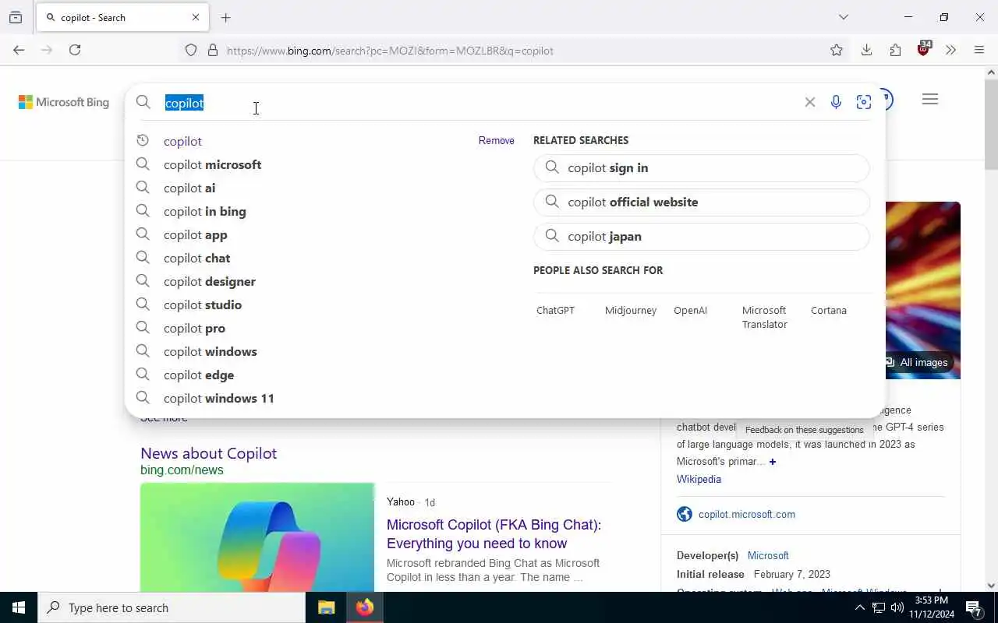
Task: Start voice search with microphone icon
Action: [x=836, y=102]
